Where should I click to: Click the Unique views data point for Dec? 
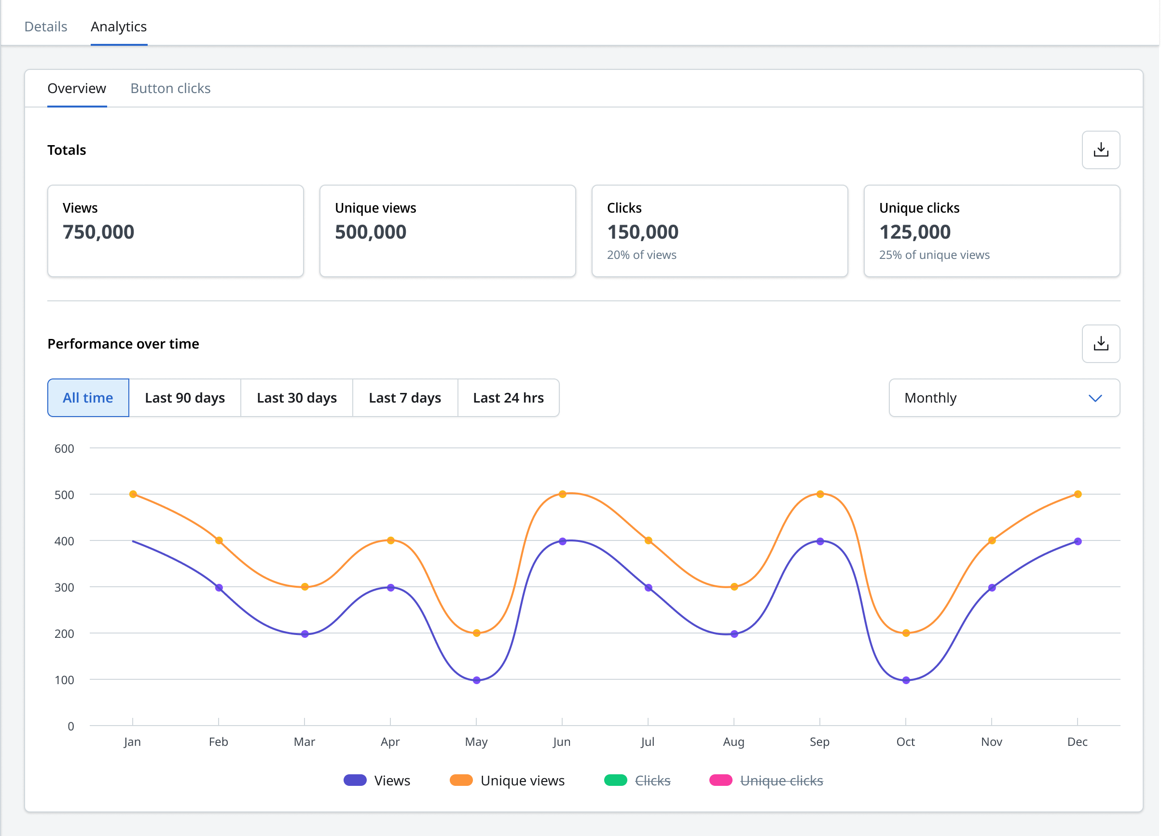pyautogui.click(x=1078, y=494)
